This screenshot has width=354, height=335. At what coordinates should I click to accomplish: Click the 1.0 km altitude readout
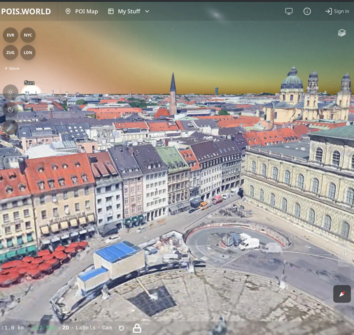13,328
